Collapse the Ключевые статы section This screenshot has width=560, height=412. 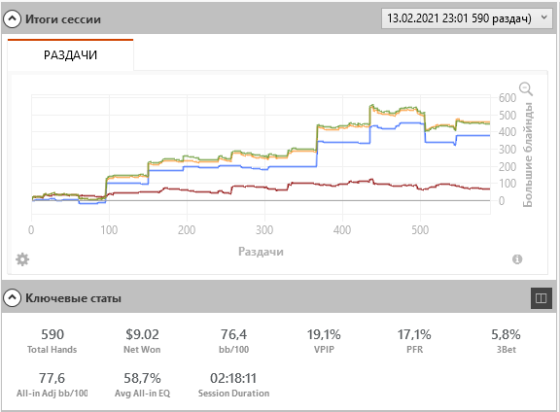(12, 297)
